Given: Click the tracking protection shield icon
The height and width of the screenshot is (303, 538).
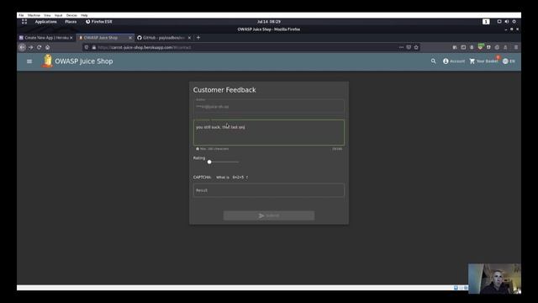Looking at the screenshot, I should pos(87,47).
